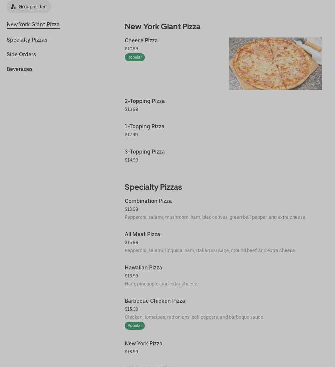Select New York Giant Pizza category
Viewport: 335px width, 367px height.
pyautogui.click(x=33, y=24)
